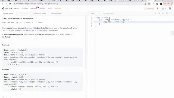Viewport: 174px width, 98px height.
Task: Click the format code braces icon
Action: 159,13
